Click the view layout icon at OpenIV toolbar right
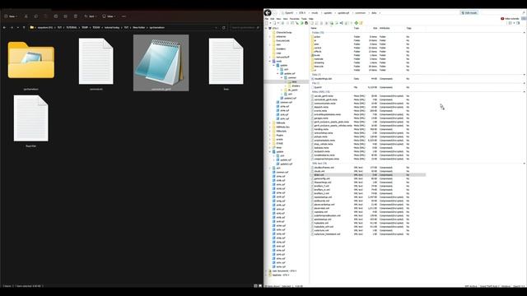This screenshot has width=527, height=296. point(511,23)
